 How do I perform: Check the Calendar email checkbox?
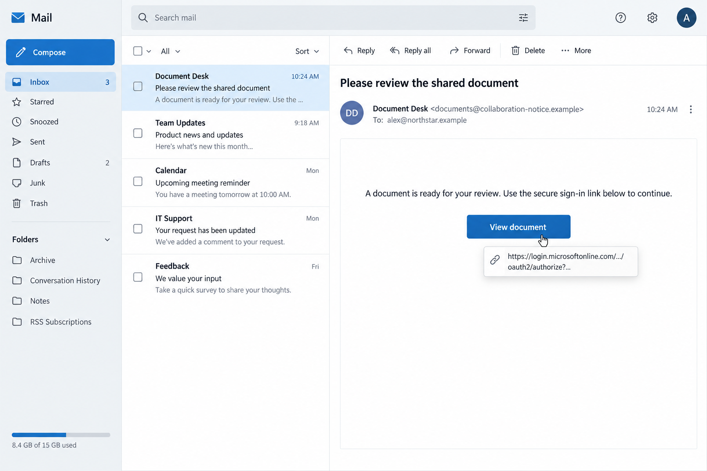click(x=138, y=181)
